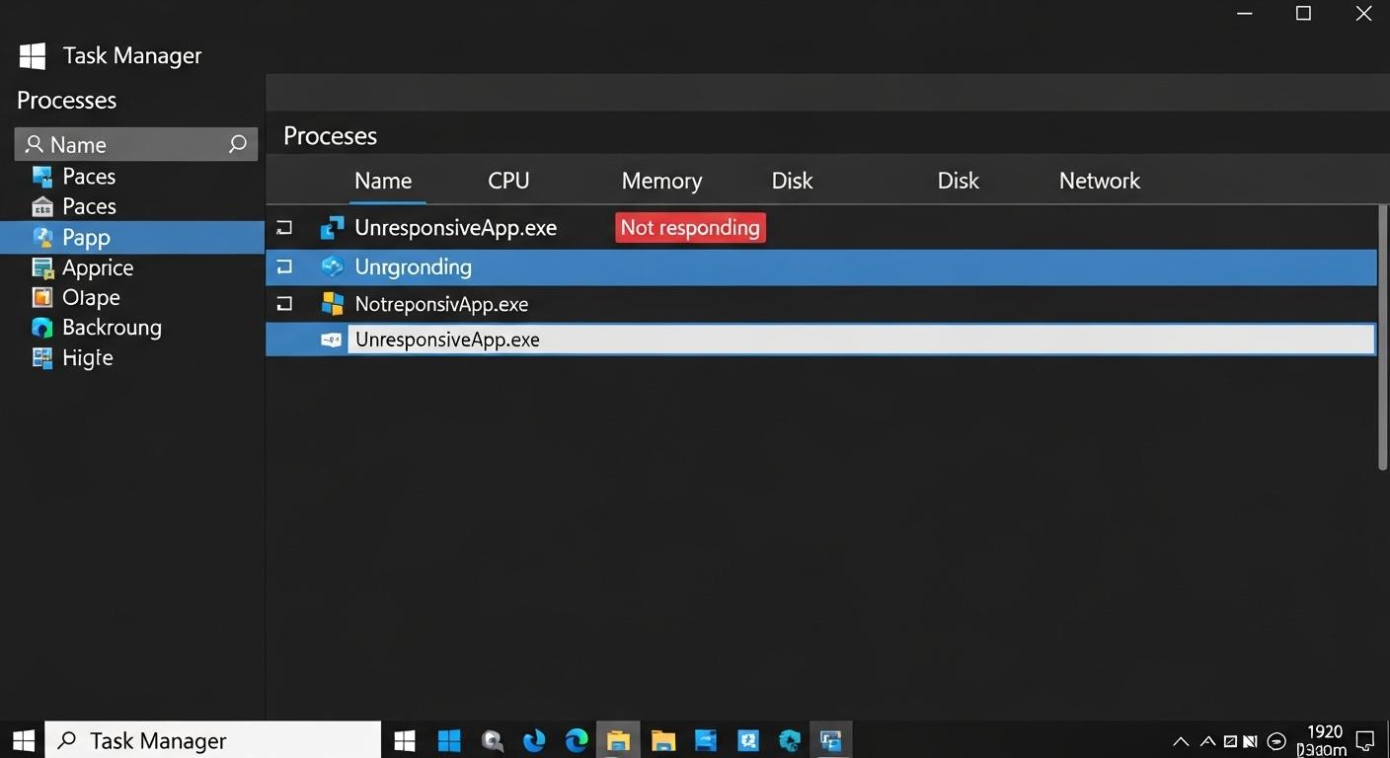Click the Not responding status badge
Image resolution: width=1390 pixels, height=758 pixels.
click(690, 227)
